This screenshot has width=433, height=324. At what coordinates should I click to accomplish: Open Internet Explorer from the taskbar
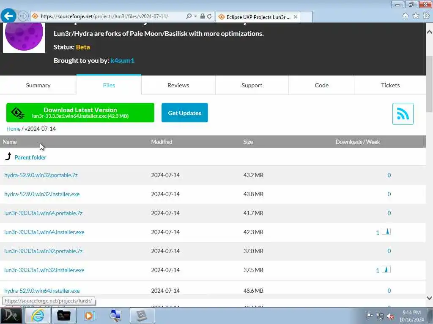(38, 316)
